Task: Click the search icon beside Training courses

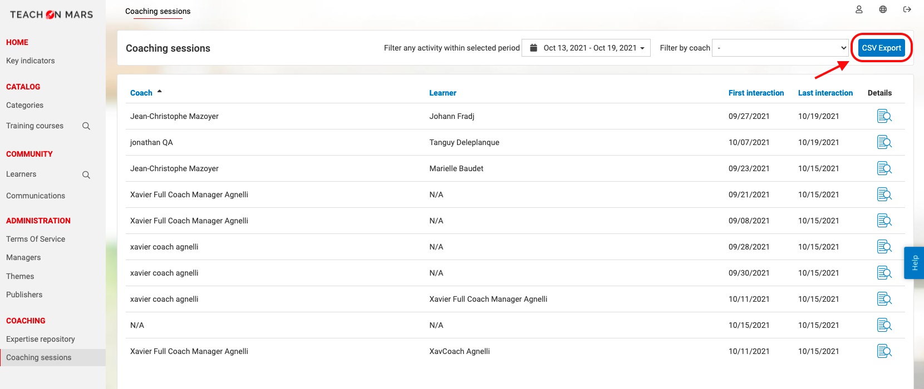Action: [x=86, y=126]
